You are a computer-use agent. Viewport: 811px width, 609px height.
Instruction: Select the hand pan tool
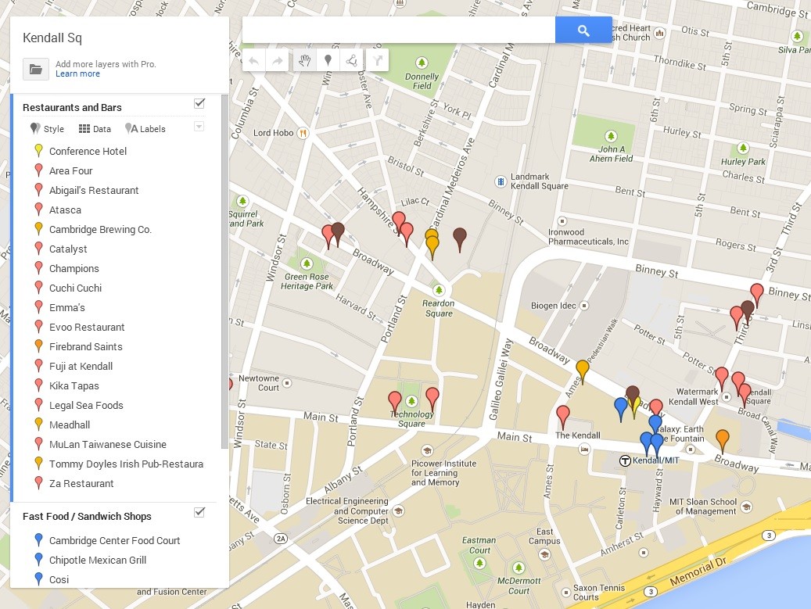click(305, 60)
